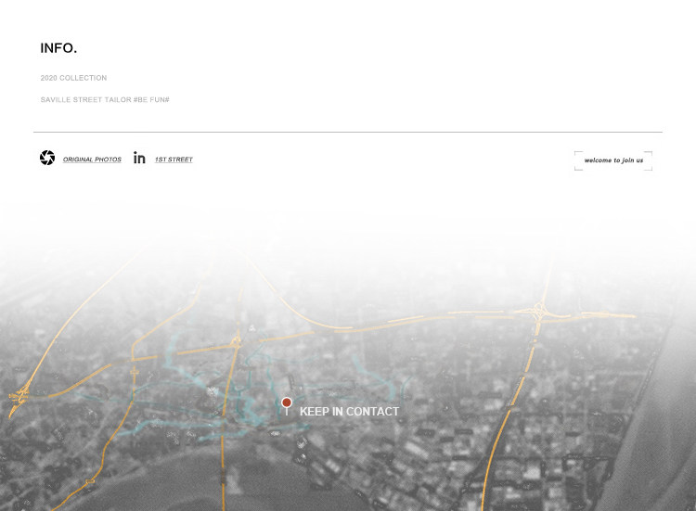Select the red map pin marker

(x=287, y=403)
